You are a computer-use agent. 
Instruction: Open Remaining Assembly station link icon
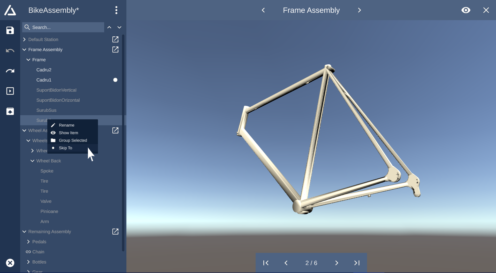(x=115, y=232)
